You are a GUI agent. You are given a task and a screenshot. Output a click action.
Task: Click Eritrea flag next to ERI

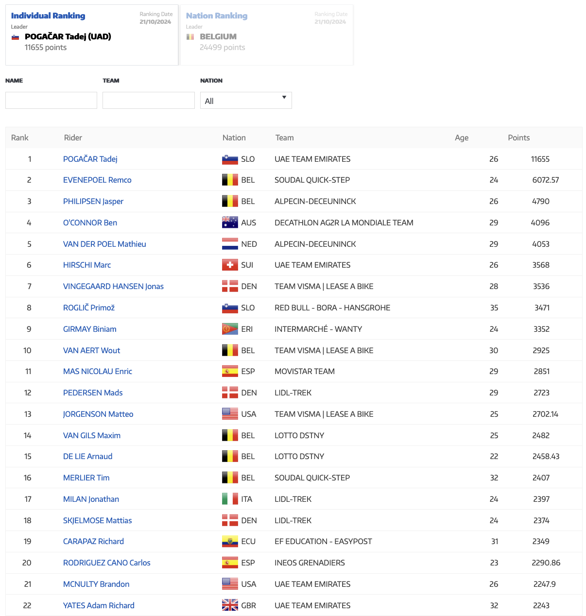click(230, 329)
